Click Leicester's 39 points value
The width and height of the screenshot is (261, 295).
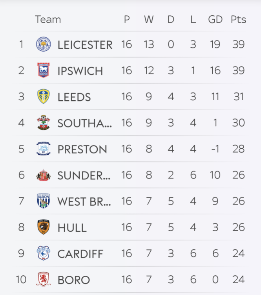click(x=238, y=44)
